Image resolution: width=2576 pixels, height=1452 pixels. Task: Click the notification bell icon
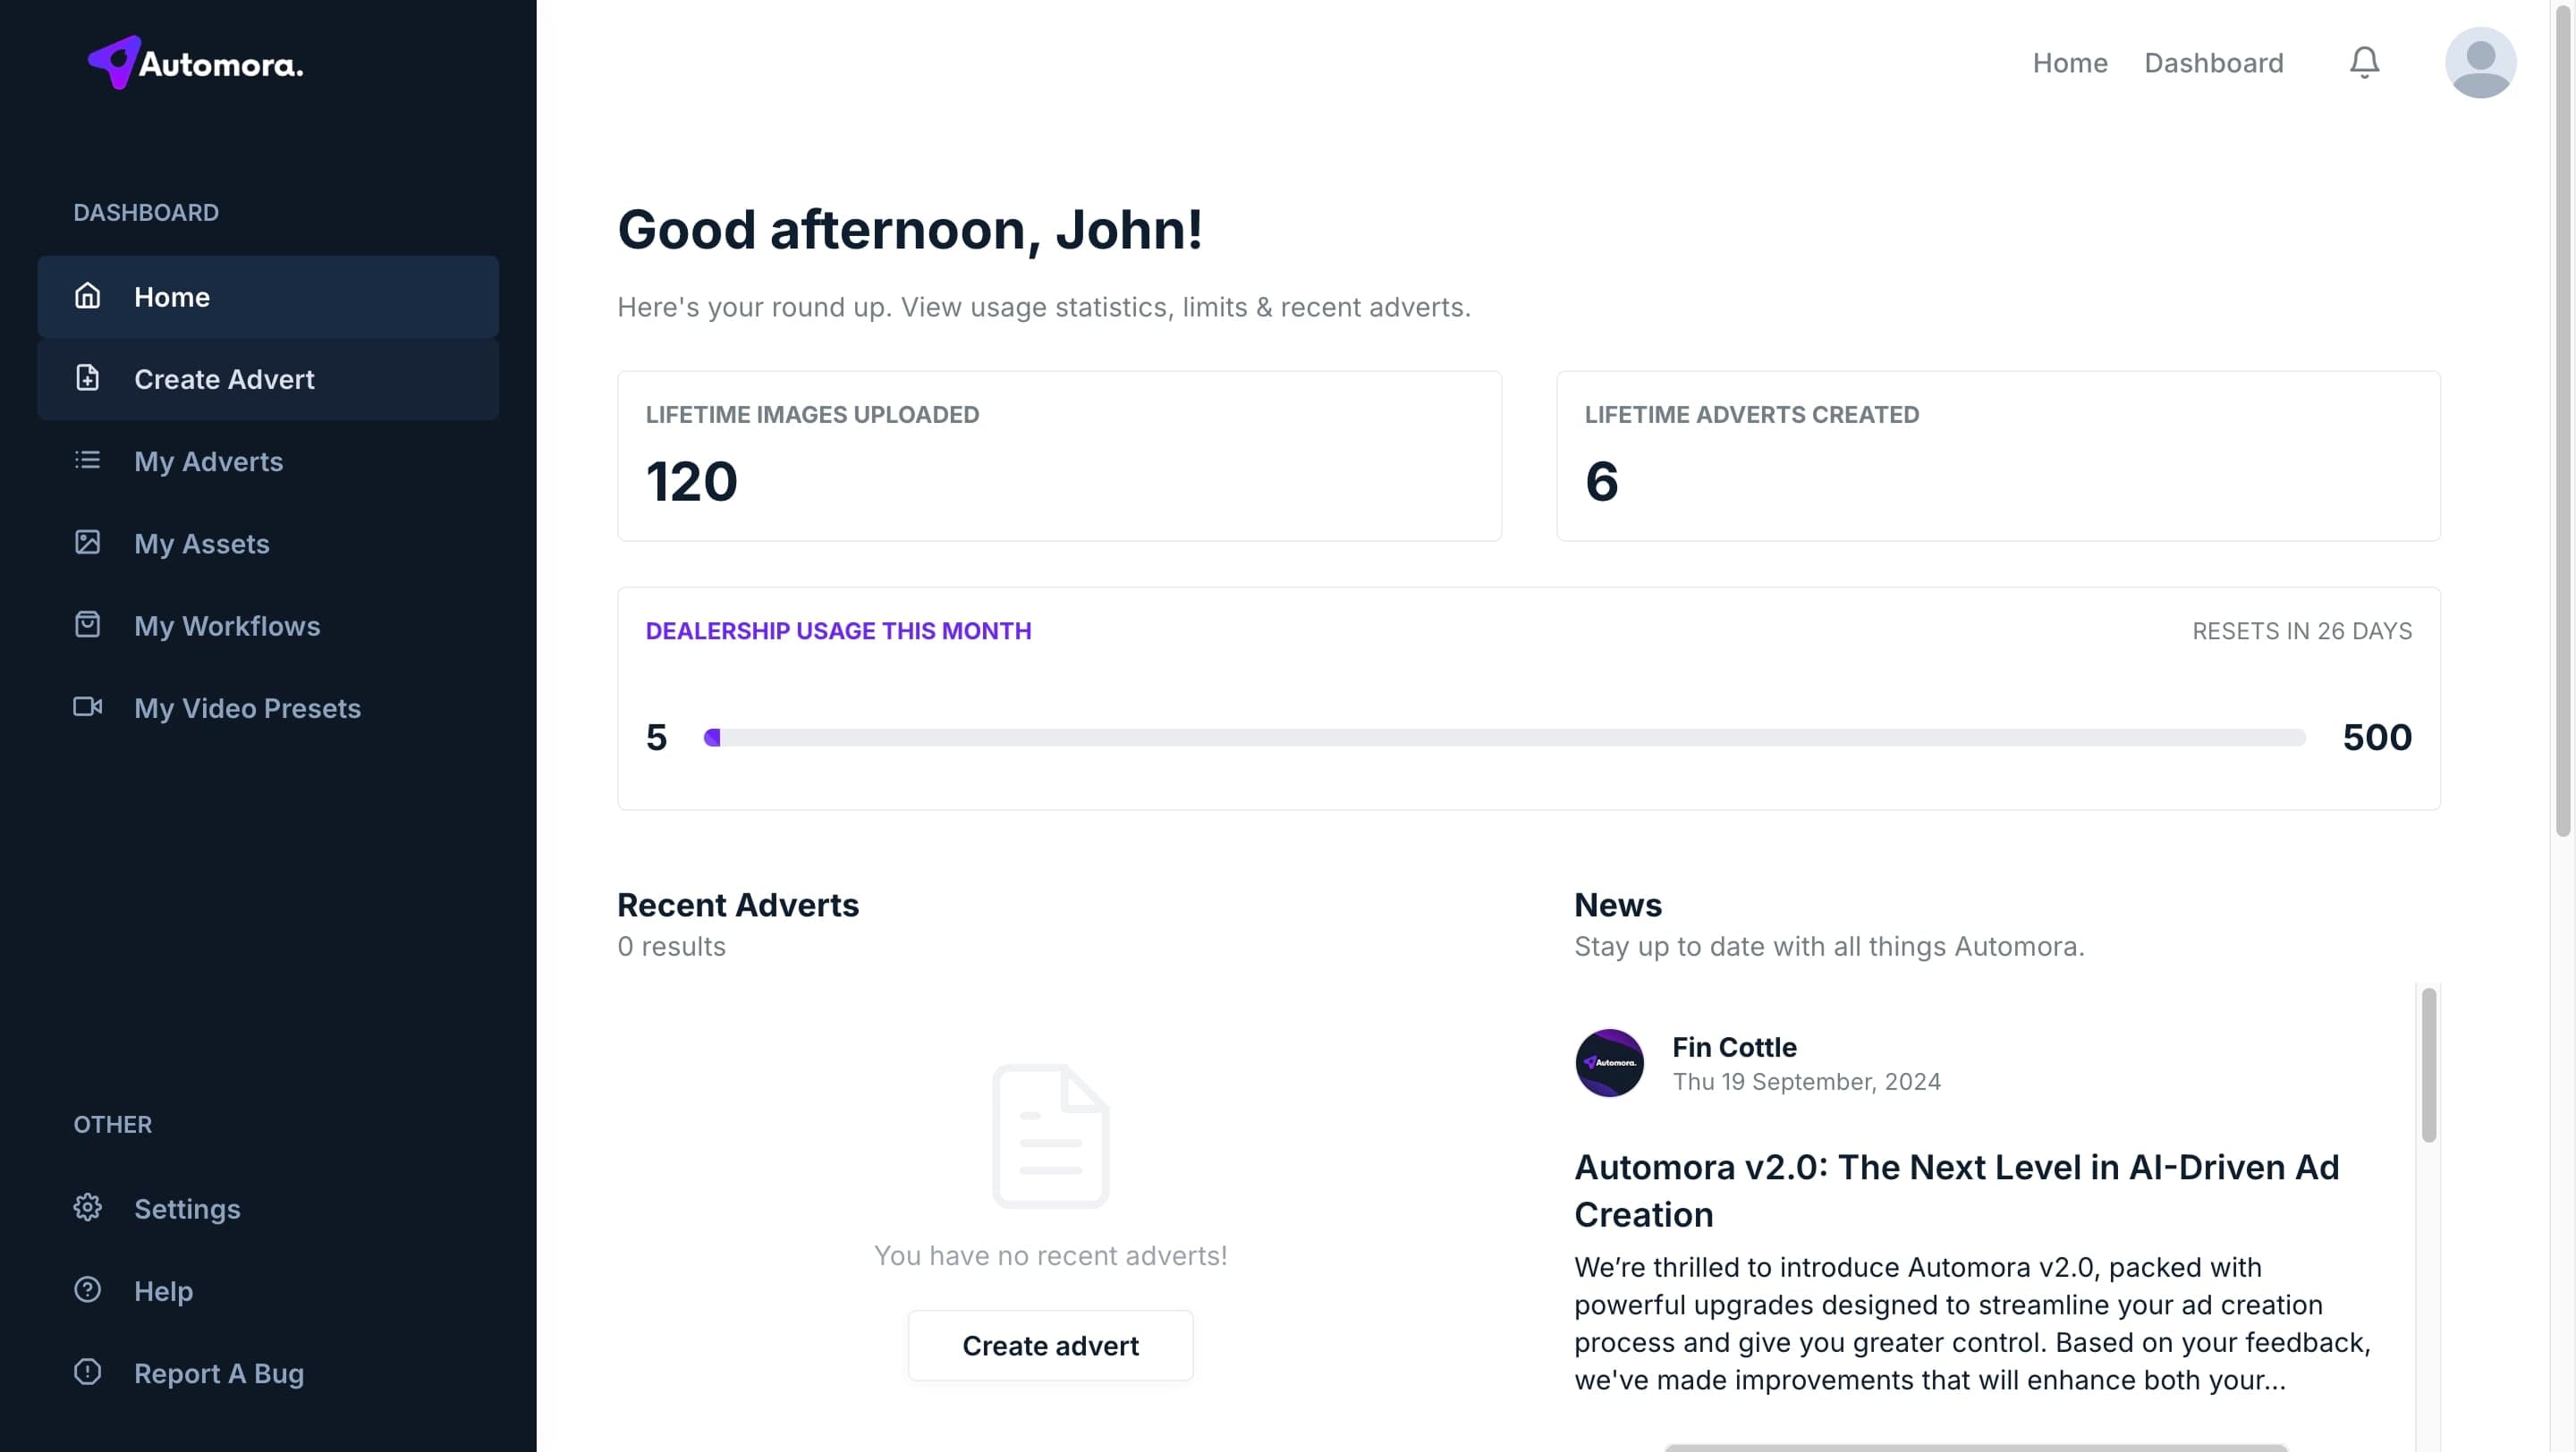pyautogui.click(x=2364, y=63)
